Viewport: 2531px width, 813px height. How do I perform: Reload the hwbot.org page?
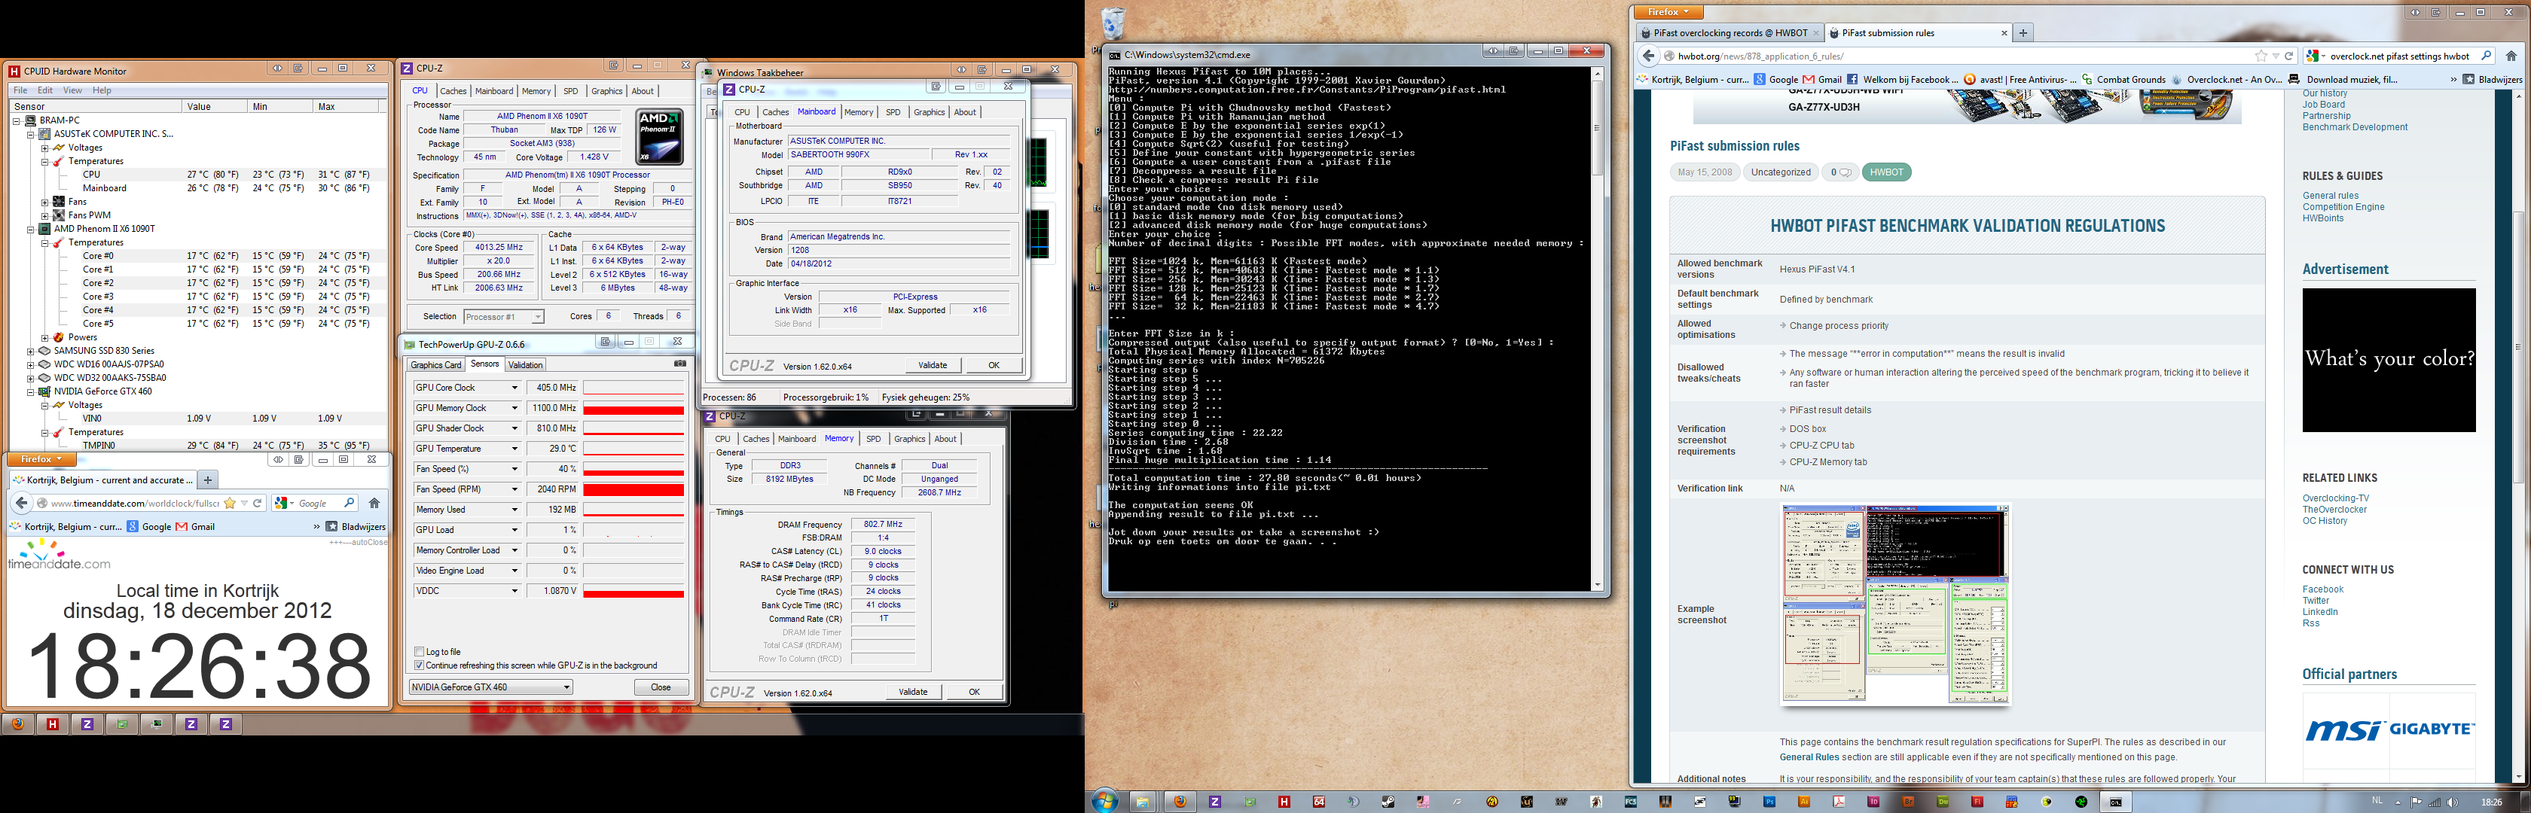tap(2288, 56)
